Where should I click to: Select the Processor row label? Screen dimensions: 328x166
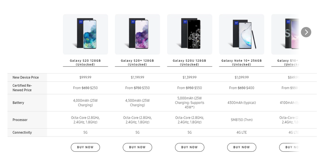(20, 120)
